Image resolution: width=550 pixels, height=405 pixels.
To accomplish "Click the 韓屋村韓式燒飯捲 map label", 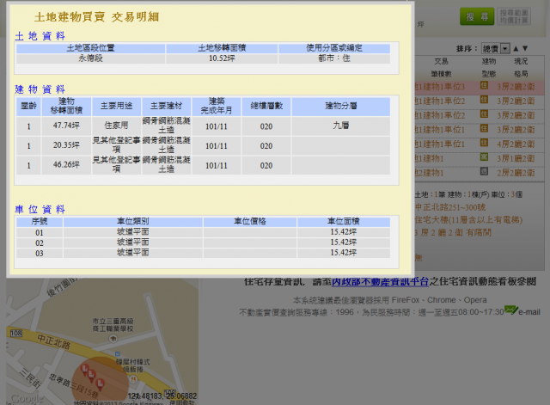I will click(133, 365).
